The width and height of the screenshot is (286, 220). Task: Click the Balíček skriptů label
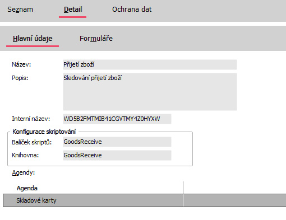(31, 142)
